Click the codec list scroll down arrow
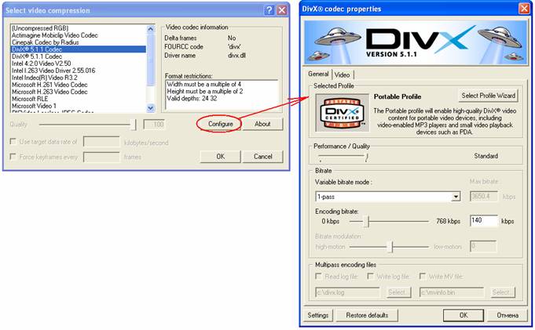This screenshot has height=330, width=535. coord(151,108)
